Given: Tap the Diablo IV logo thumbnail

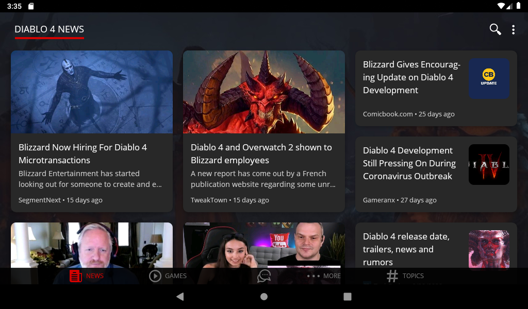Looking at the screenshot, I should pos(489,164).
